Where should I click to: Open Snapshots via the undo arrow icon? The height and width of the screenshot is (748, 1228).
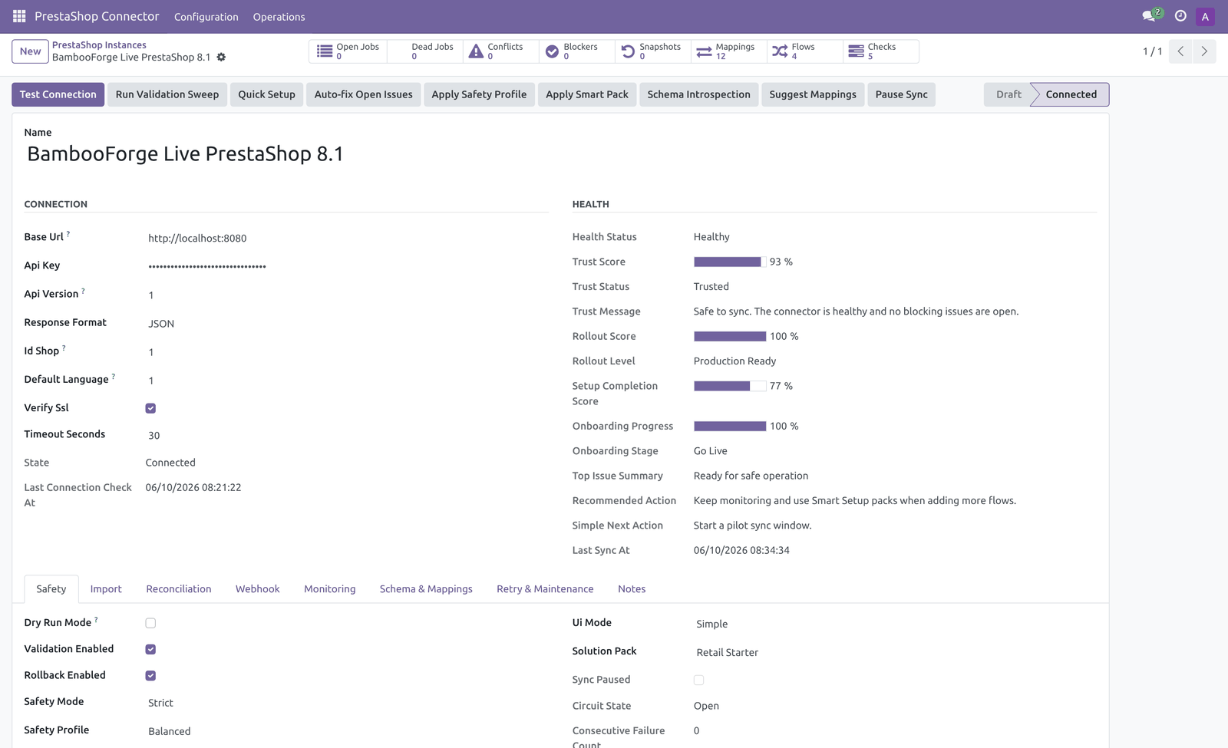[628, 51]
